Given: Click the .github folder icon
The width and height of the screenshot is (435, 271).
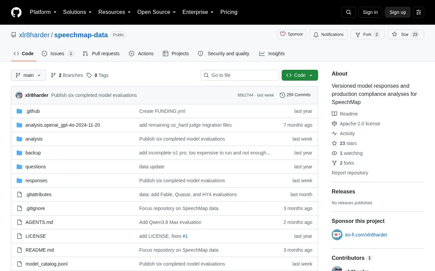Looking at the screenshot, I should [x=19, y=111].
